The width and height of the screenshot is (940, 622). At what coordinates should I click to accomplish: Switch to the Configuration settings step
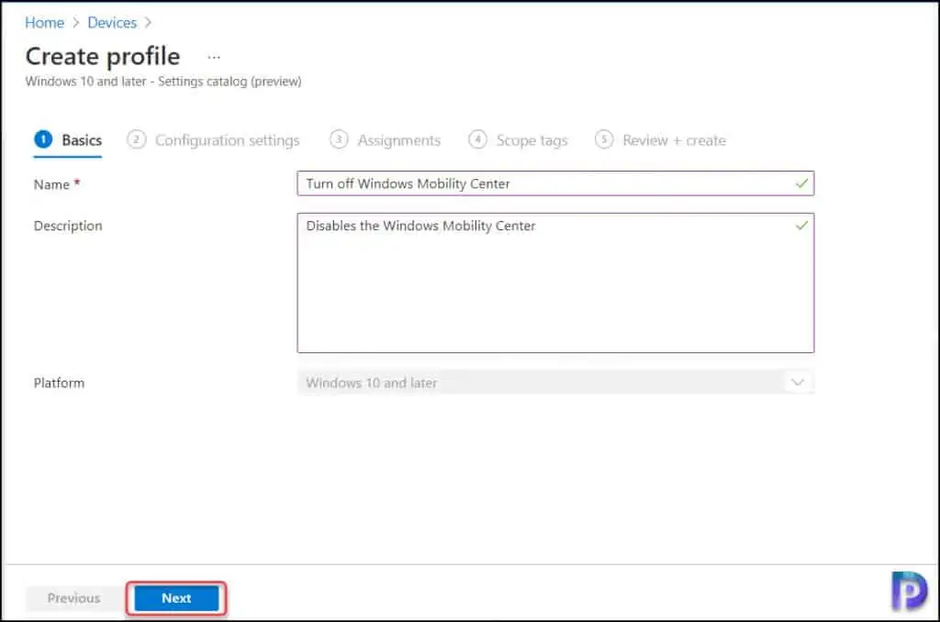point(213,140)
